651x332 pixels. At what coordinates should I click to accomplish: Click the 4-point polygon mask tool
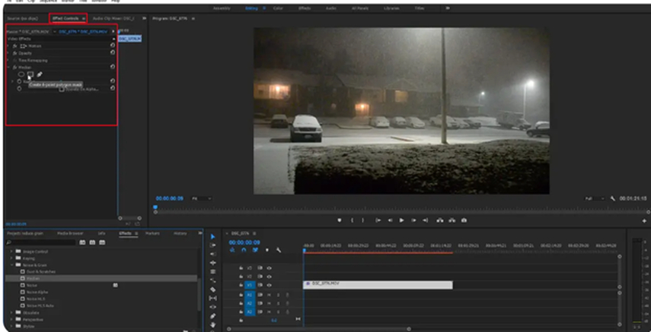tap(30, 74)
